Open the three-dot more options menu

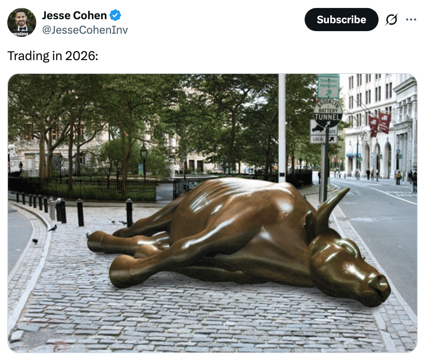[411, 20]
